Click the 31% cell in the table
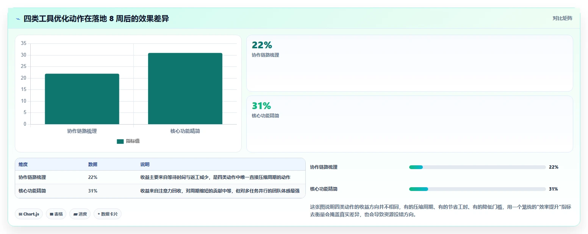The width and height of the screenshot is (588, 234). click(x=93, y=191)
